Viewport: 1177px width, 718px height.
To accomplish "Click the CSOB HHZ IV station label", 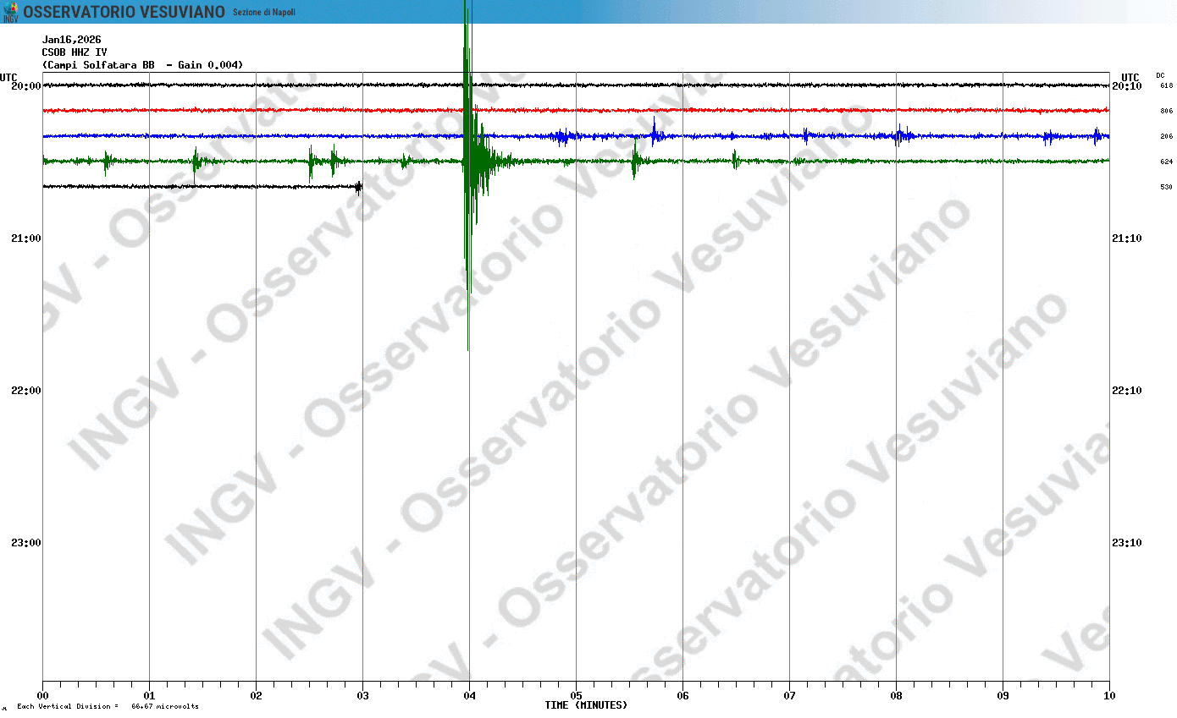I will (75, 52).
